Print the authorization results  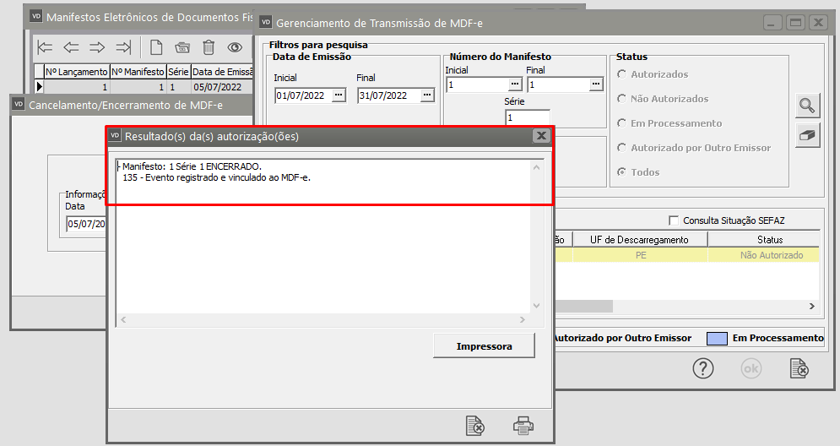point(523,425)
